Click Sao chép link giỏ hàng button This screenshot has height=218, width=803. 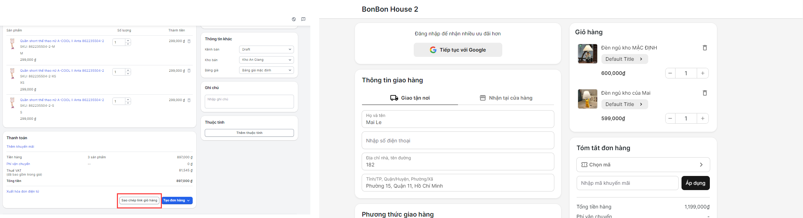(x=139, y=200)
